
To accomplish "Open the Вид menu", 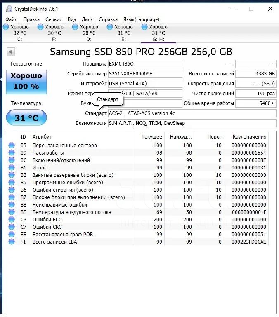I will [72, 19].
